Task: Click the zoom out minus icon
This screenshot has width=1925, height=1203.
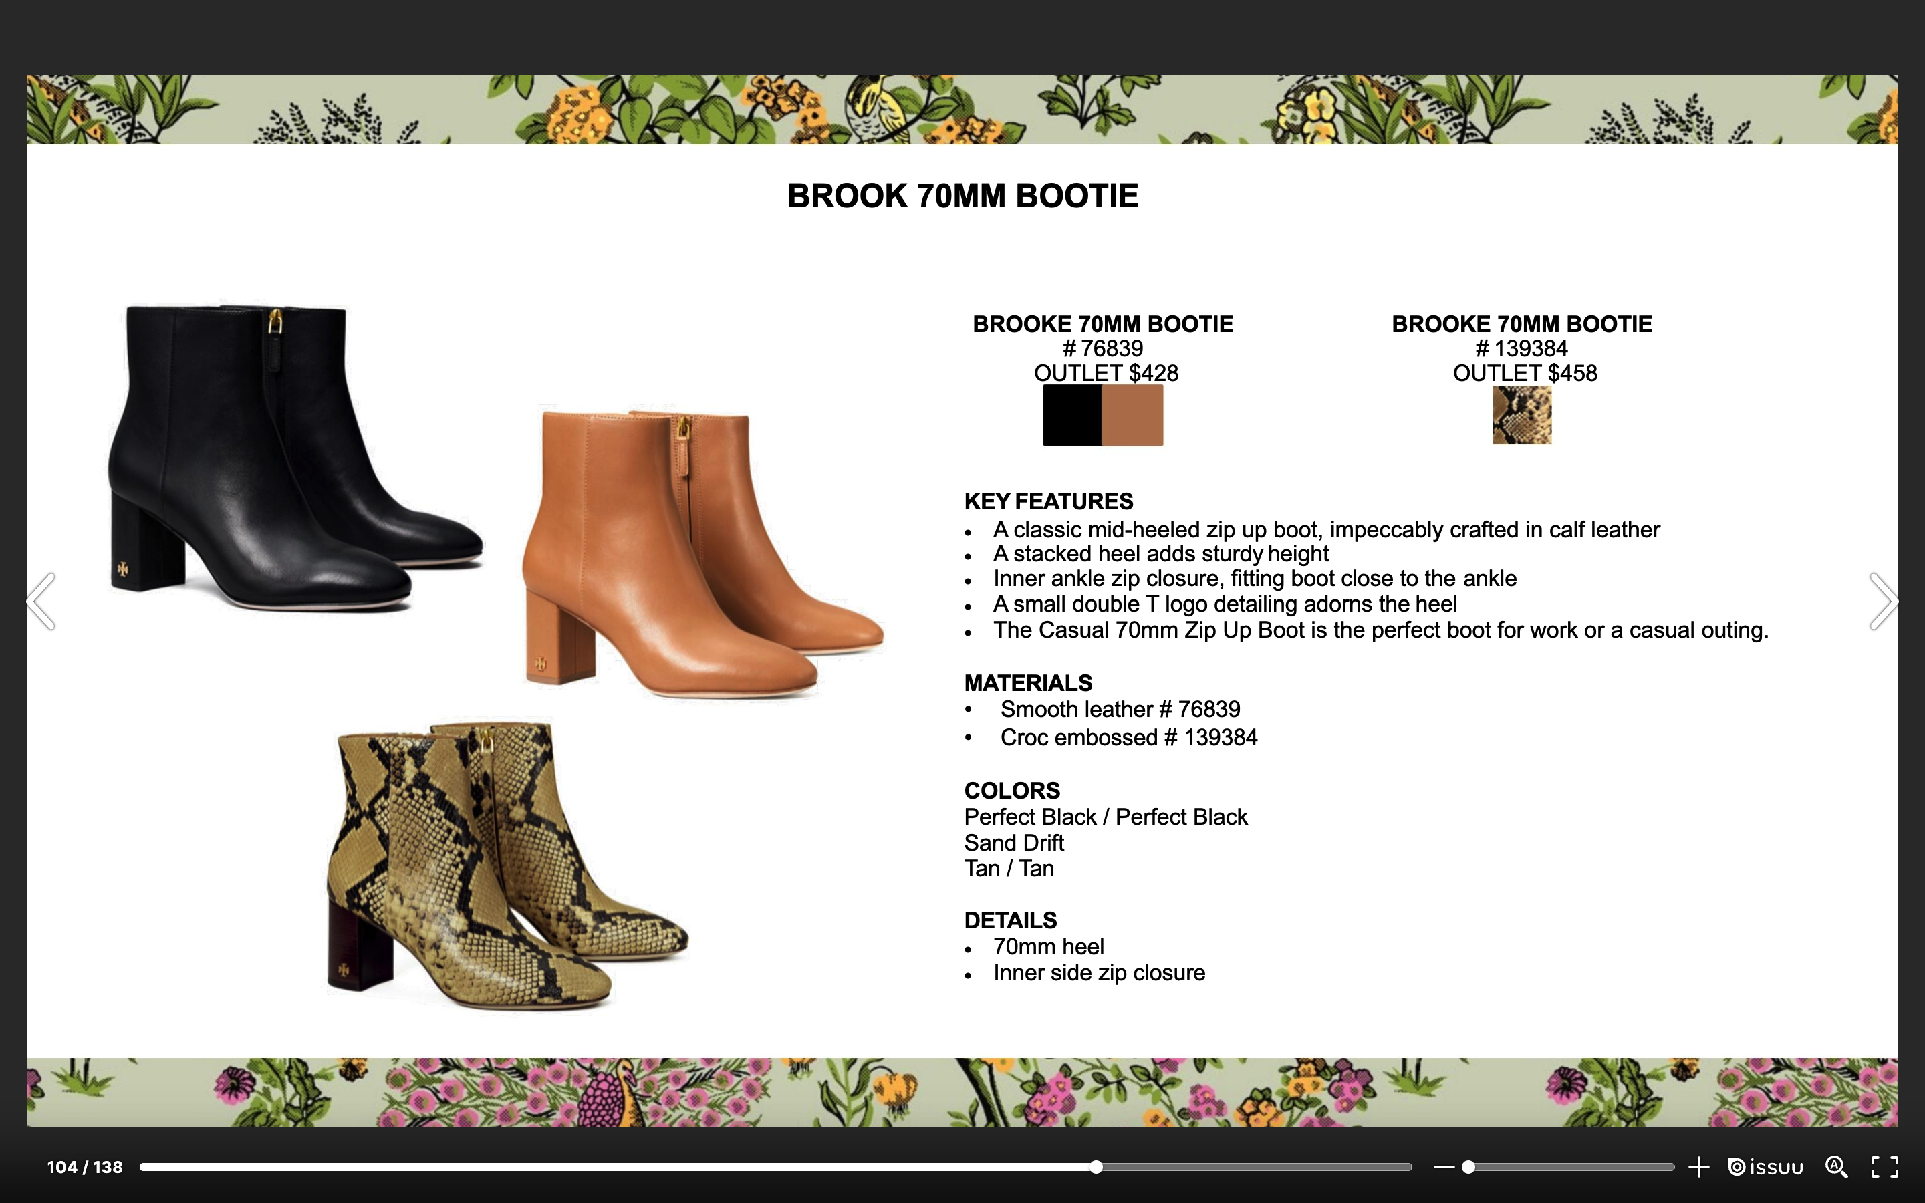Action: coord(1444,1167)
